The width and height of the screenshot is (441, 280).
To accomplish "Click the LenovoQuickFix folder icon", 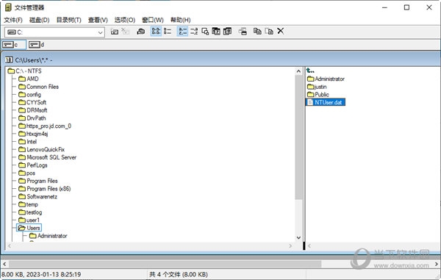I will (x=22, y=150).
